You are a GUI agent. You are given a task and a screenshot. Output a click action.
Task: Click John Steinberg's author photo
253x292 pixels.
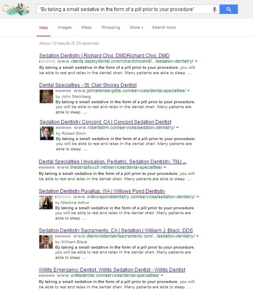[x=46, y=97]
